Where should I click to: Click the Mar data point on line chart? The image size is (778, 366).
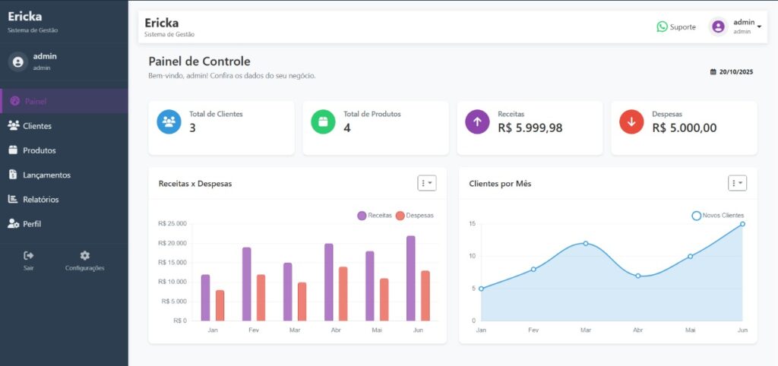click(x=586, y=243)
